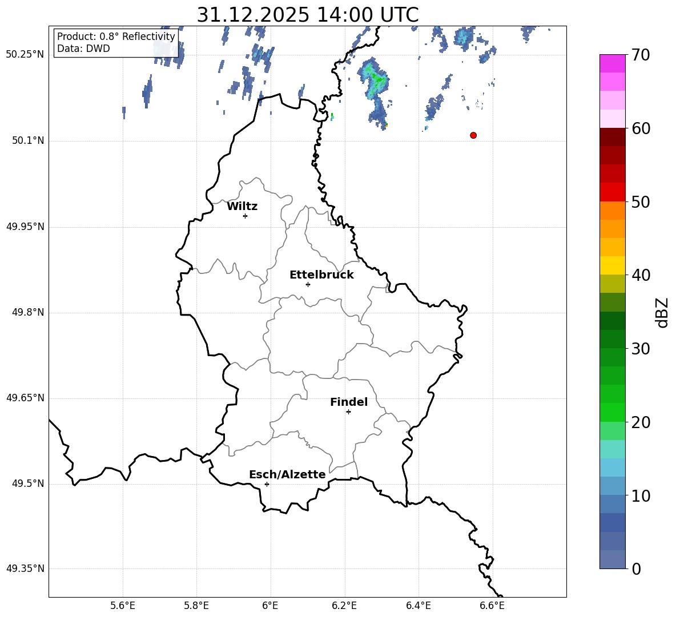This screenshot has width=676, height=617.
Task: Click the 50.1°N latitude label
Action: pos(28,141)
